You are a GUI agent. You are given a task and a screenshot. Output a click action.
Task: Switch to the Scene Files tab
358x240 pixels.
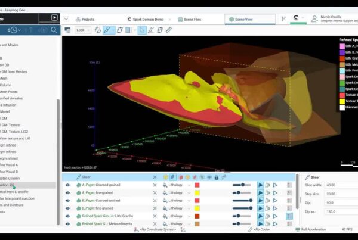click(x=190, y=20)
